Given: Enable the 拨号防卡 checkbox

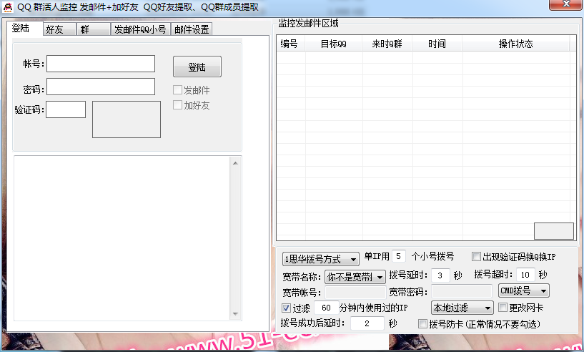Looking at the screenshot, I should (x=422, y=323).
